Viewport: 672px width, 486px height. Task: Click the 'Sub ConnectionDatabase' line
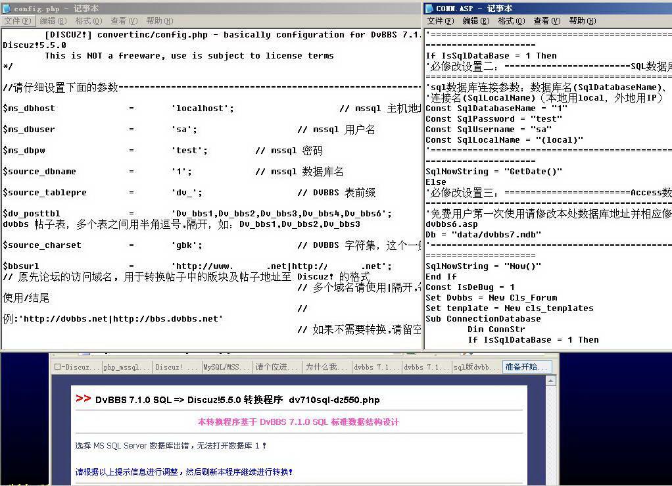(x=483, y=319)
